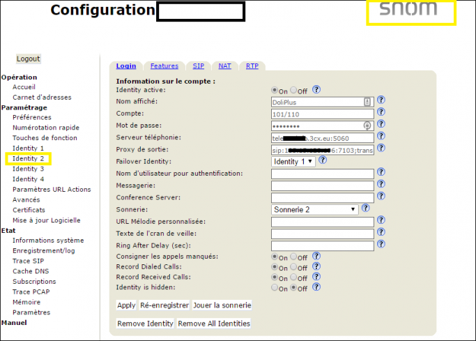Open help for URL Mélodie personnalisée
This screenshot has width=476, height=341.
pyautogui.click(x=381, y=220)
